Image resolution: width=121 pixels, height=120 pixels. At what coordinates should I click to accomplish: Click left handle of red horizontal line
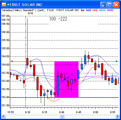pos(12,61)
